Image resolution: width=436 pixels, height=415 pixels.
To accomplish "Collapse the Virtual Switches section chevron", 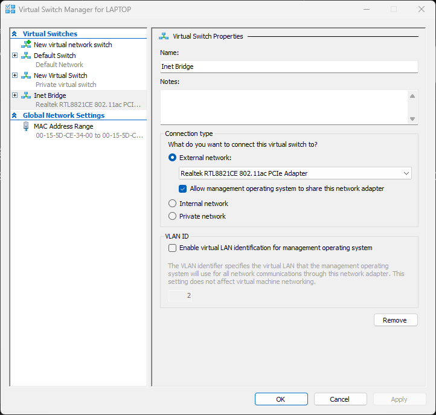I will (x=14, y=34).
